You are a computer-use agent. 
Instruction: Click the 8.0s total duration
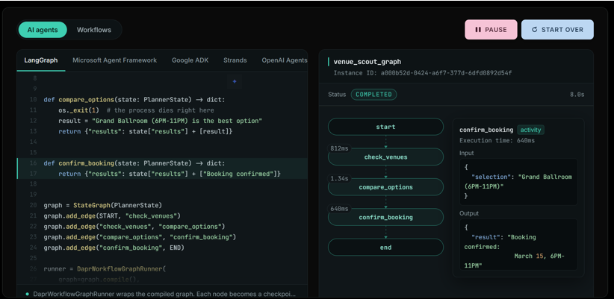click(577, 95)
